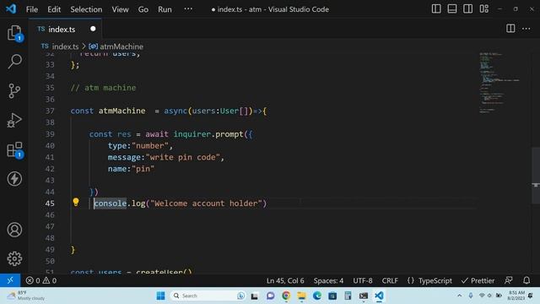This screenshot has width=540, height=304.
Task: Click the unsaved dot on the index.ts tab
Action: click(93, 29)
